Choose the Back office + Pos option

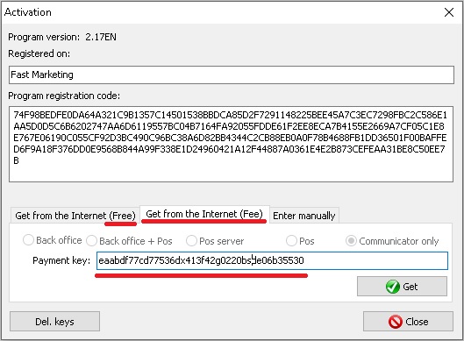tap(91, 241)
